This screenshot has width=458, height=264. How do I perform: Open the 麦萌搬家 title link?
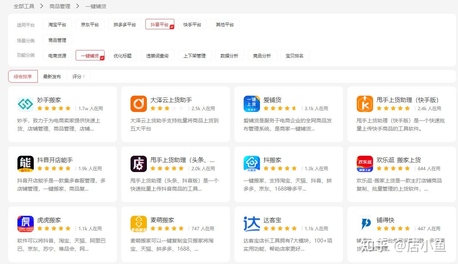point(162,220)
